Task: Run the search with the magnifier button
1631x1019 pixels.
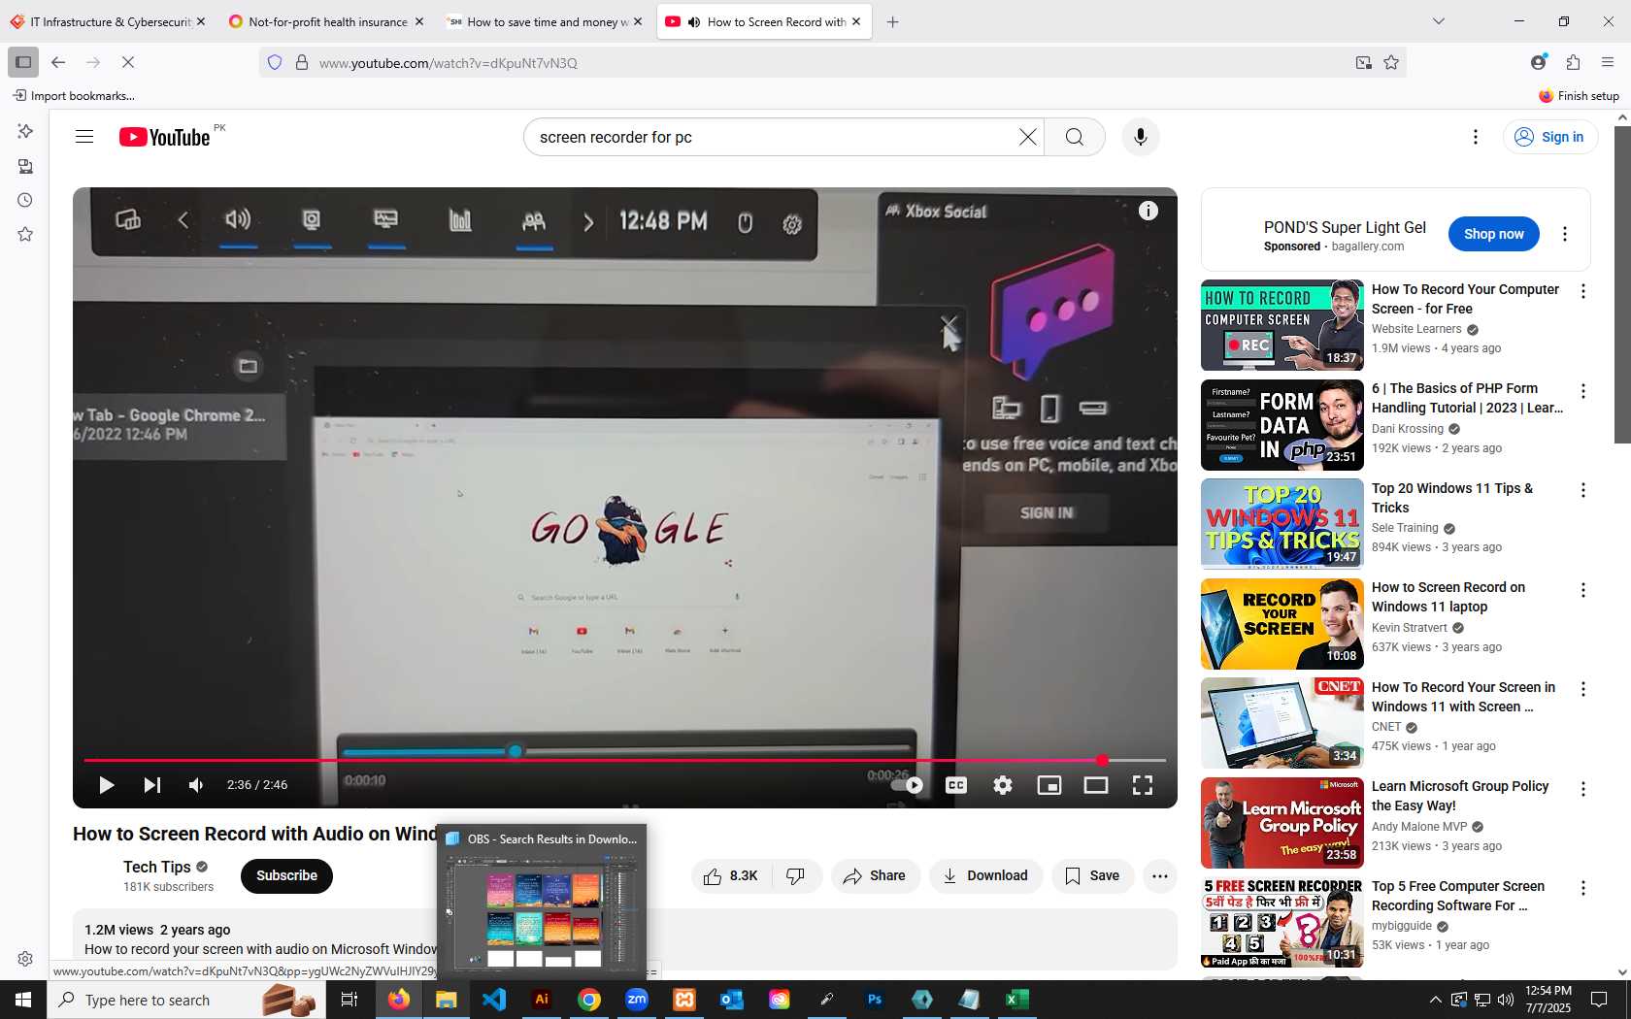Action: [1075, 137]
